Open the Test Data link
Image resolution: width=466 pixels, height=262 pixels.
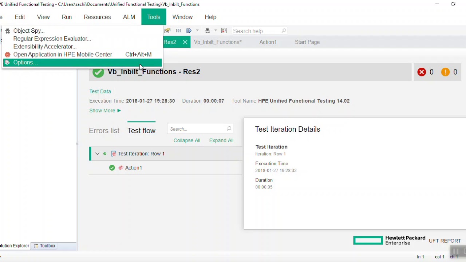100,92
